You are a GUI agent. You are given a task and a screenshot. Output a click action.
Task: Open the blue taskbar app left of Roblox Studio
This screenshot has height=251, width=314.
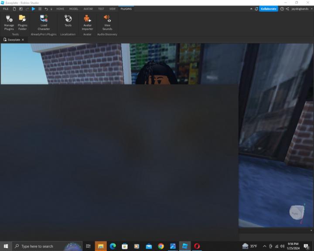[x=173, y=246]
